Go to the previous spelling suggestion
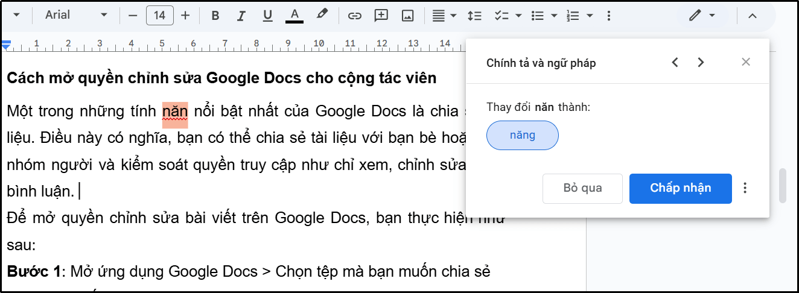Screen dimensions: 799x293 click(675, 62)
